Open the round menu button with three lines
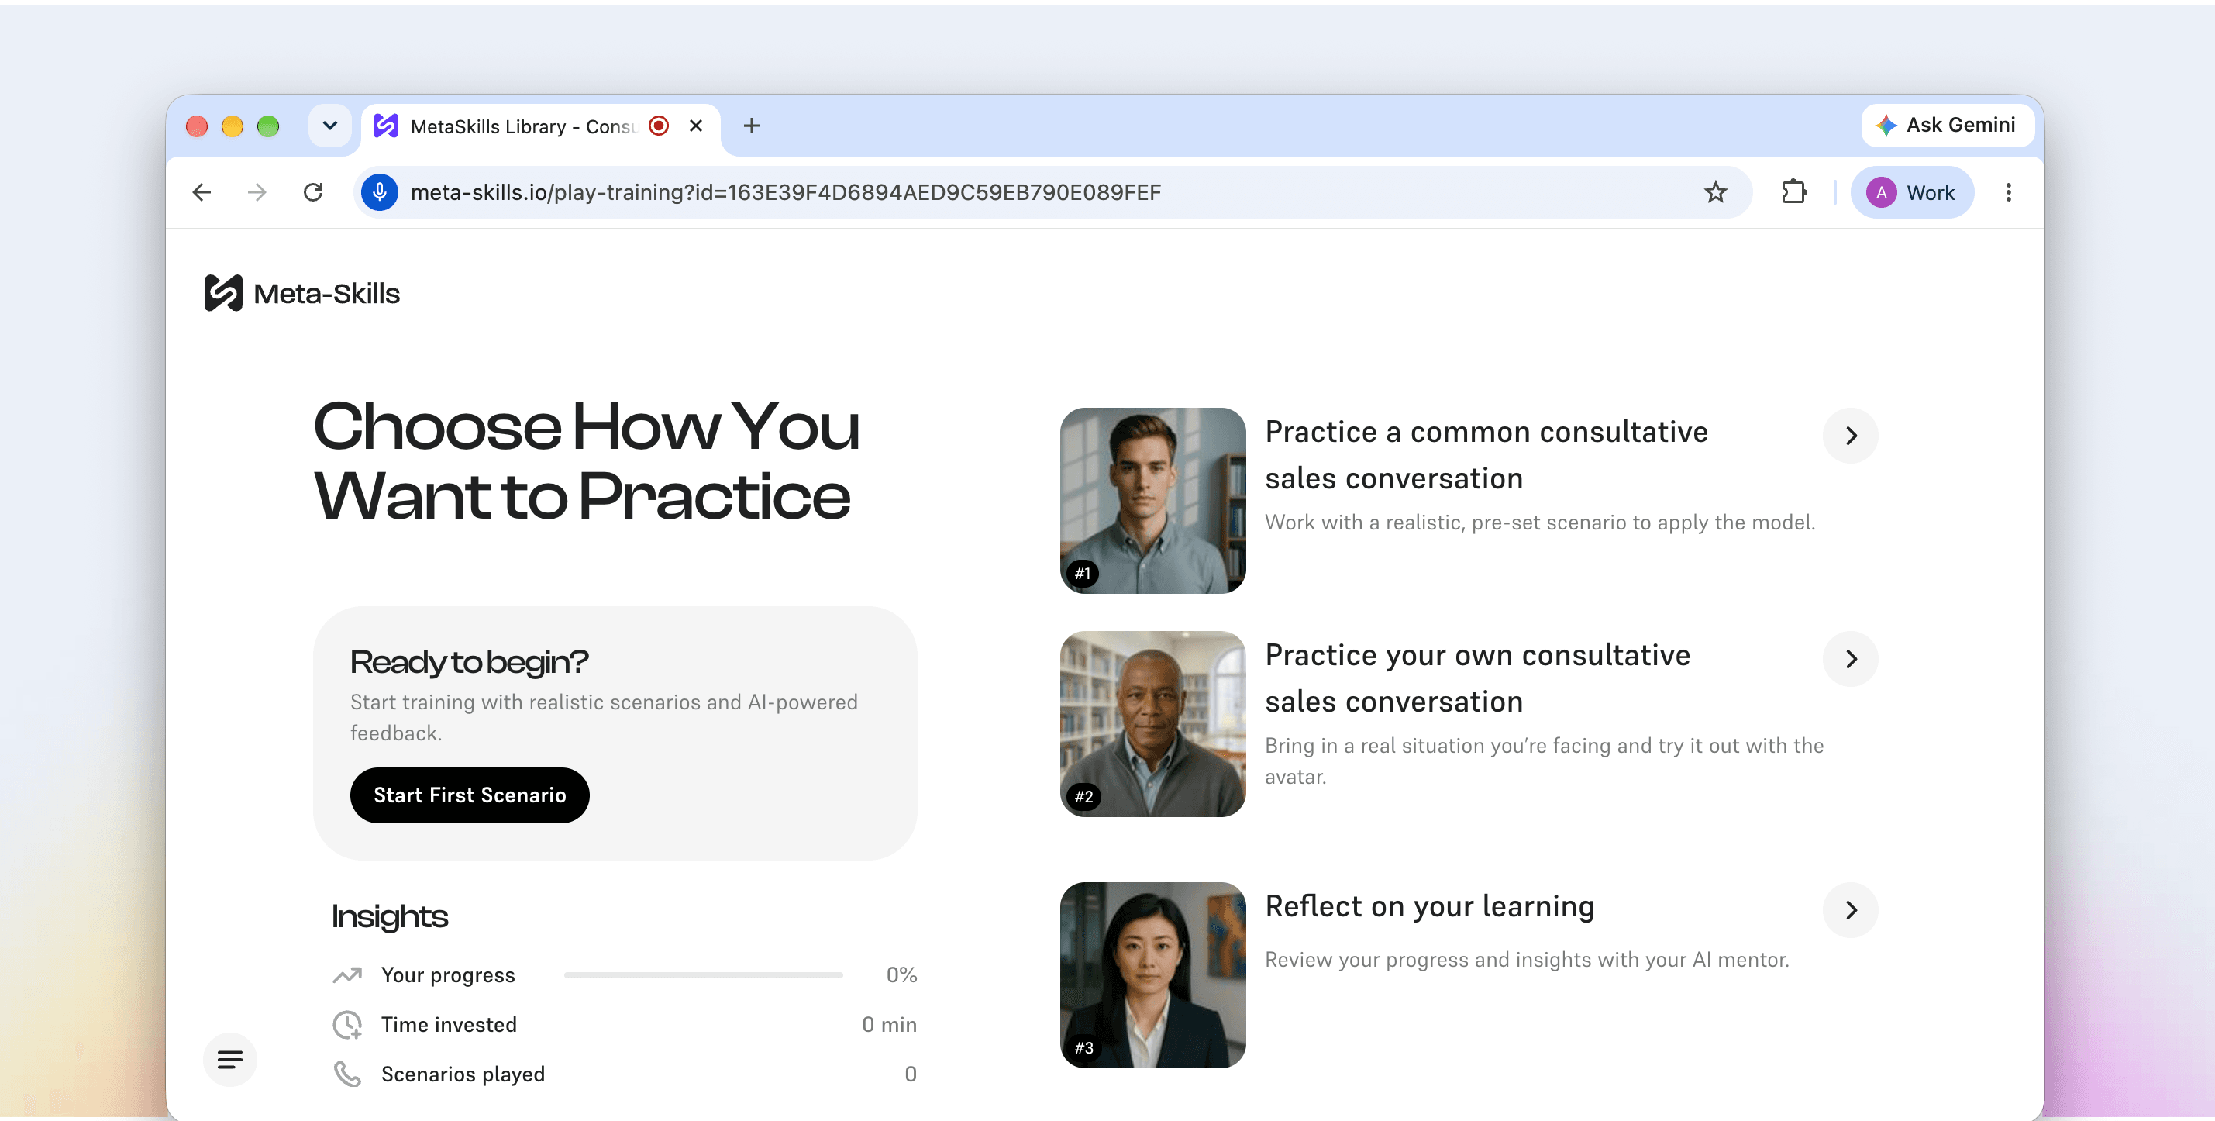Screen dimensions: 2215x1121 coord(229,1059)
